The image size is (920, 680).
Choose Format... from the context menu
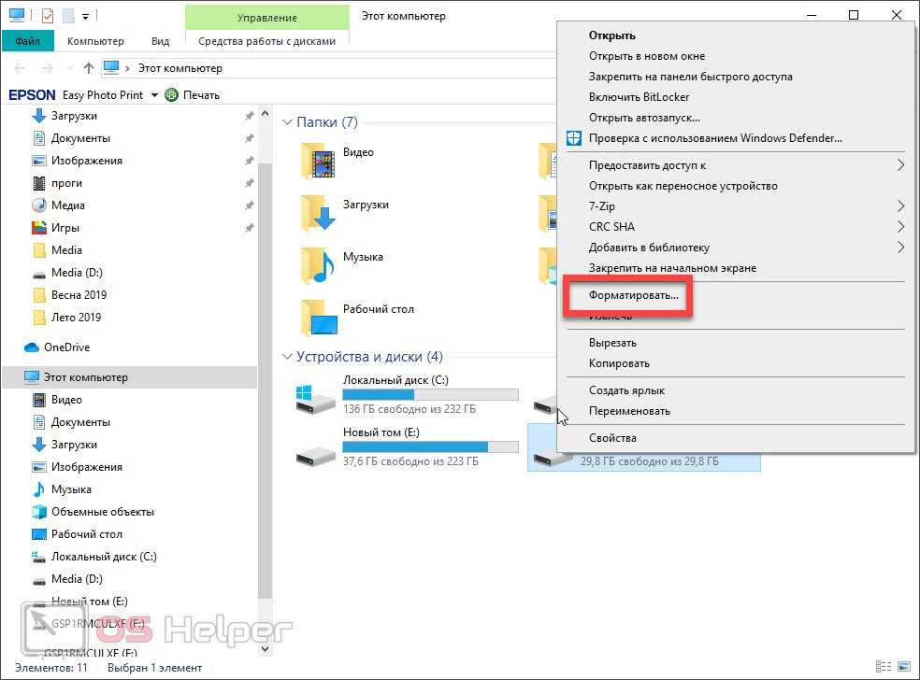[634, 295]
